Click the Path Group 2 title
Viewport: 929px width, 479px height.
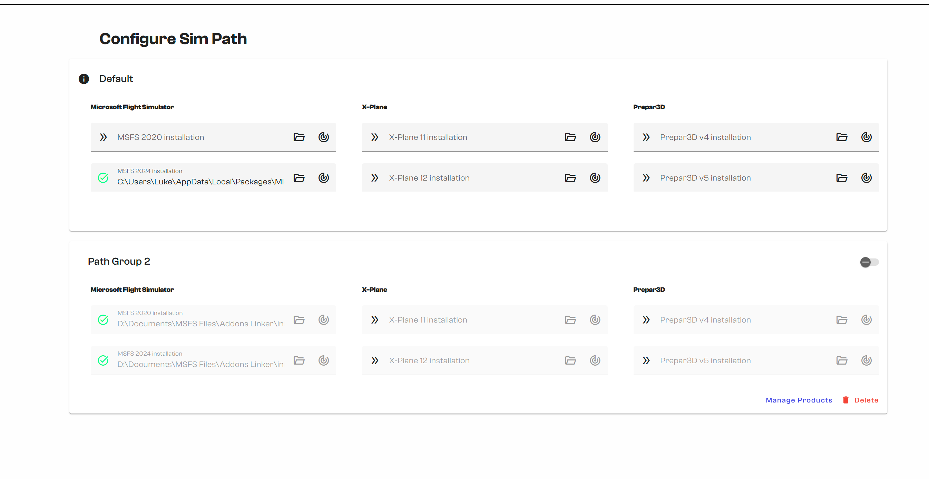[119, 262]
